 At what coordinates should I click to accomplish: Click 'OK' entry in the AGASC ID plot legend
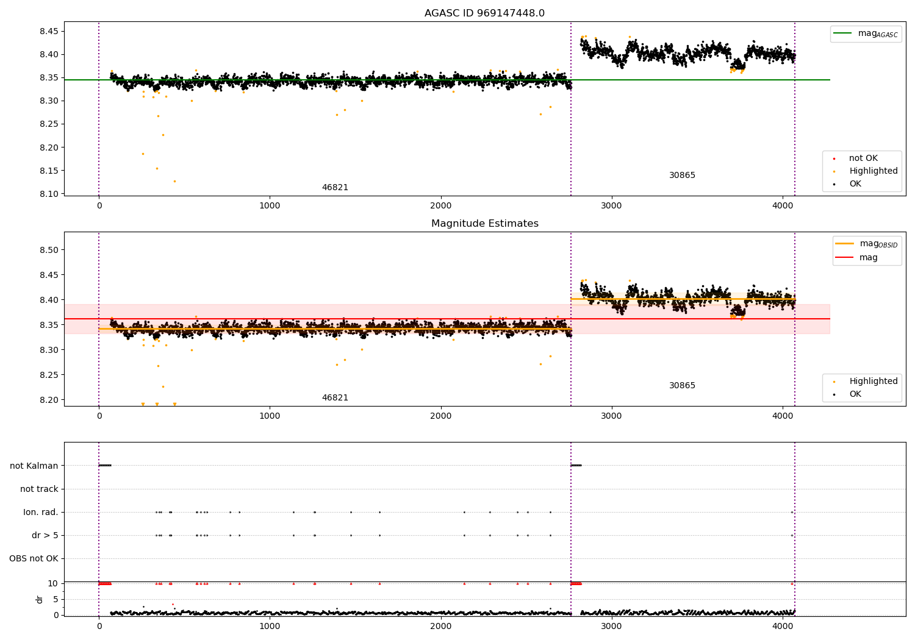pos(855,184)
